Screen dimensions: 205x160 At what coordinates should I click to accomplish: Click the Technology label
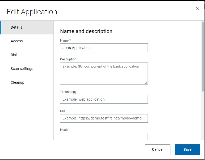coord(68,92)
